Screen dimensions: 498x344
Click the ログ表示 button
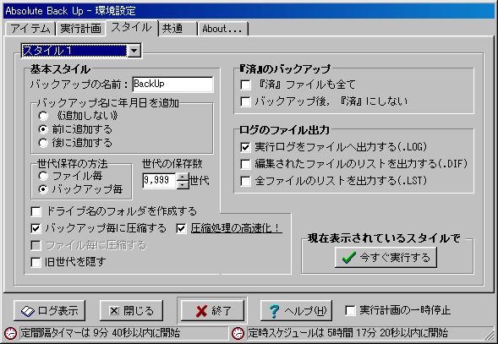[x=50, y=311]
